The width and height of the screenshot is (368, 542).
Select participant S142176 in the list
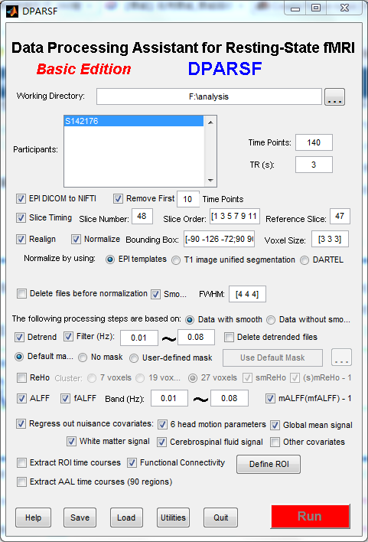coord(134,121)
